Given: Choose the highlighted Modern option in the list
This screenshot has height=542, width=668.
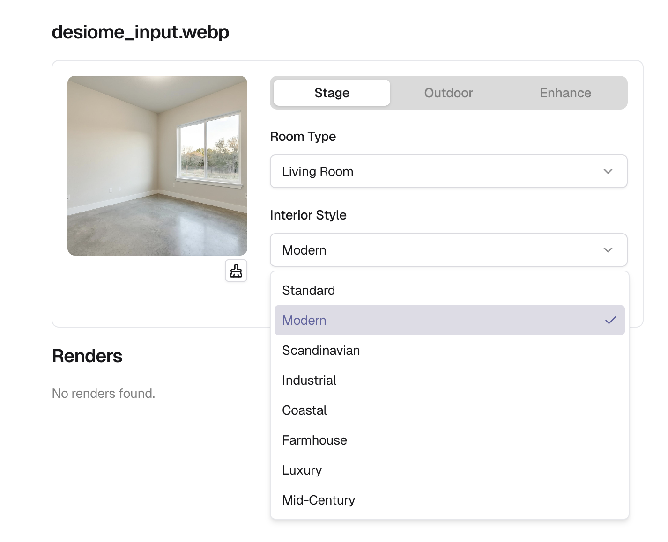Looking at the screenshot, I should 304,320.
